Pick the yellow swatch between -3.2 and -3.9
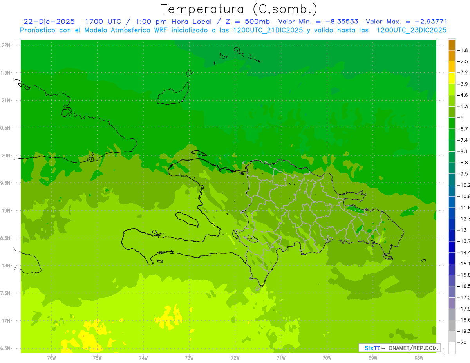The image size is (470, 363). [452, 78]
